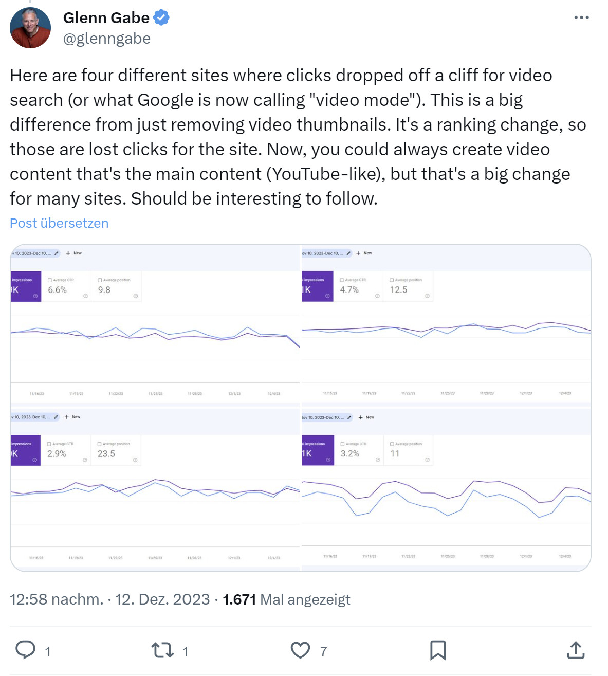The image size is (608, 676).
Task: Click the blue verified badge
Action: click(161, 17)
